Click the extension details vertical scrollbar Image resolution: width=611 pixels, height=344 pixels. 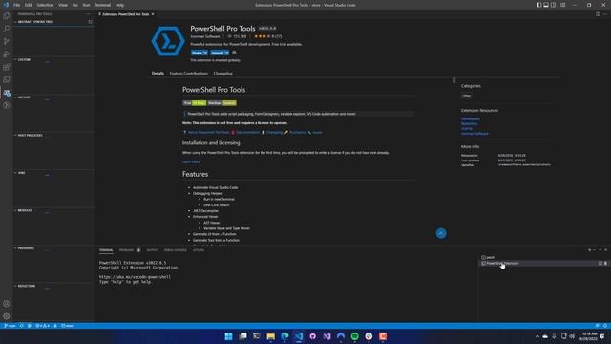pos(454,80)
